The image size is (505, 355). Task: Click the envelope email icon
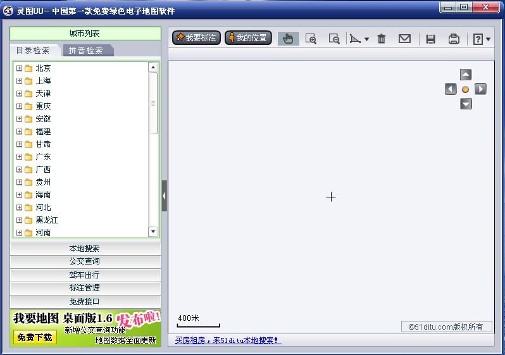(404, 39)
